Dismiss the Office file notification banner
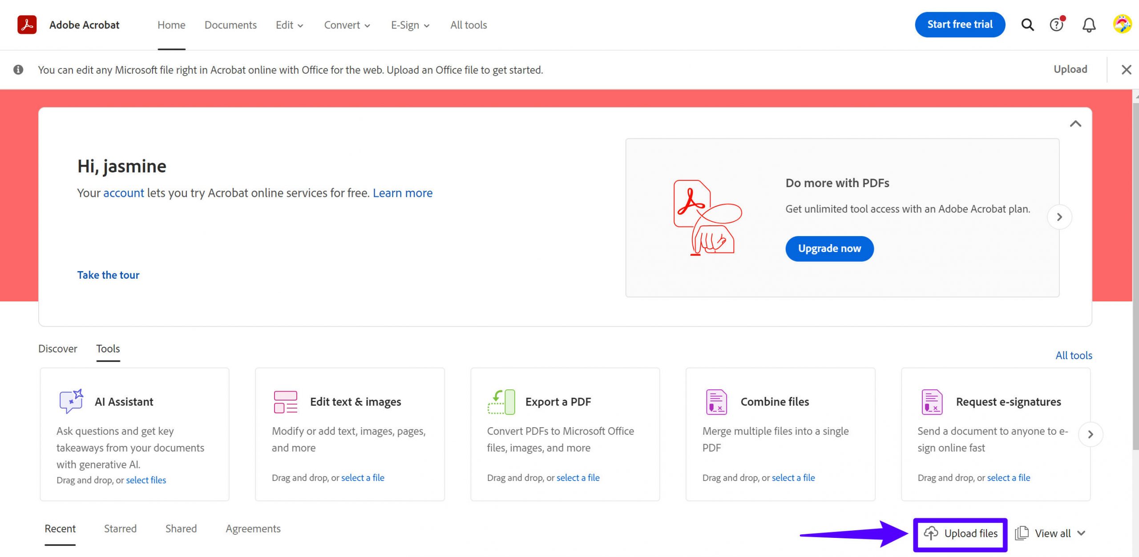1139x557 pixels. pyautogui.click(x=1127, y=69)
